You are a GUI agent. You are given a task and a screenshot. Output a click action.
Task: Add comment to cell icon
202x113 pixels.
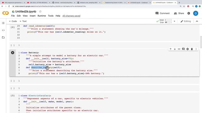pyautogui.click(x=183, y=49)
